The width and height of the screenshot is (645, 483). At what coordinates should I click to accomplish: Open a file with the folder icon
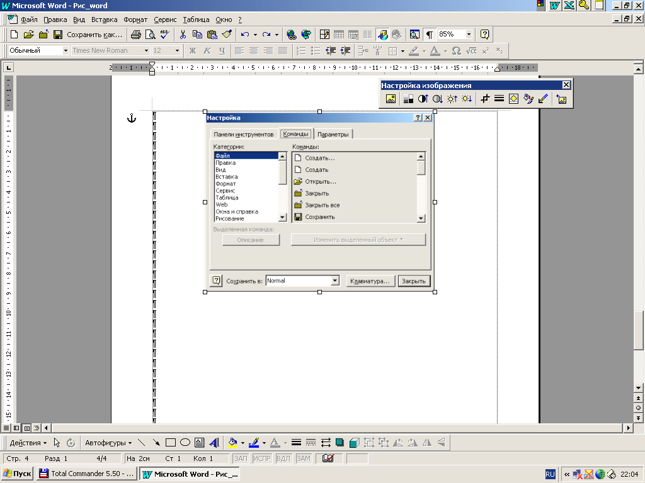click(x=28, y=35)
